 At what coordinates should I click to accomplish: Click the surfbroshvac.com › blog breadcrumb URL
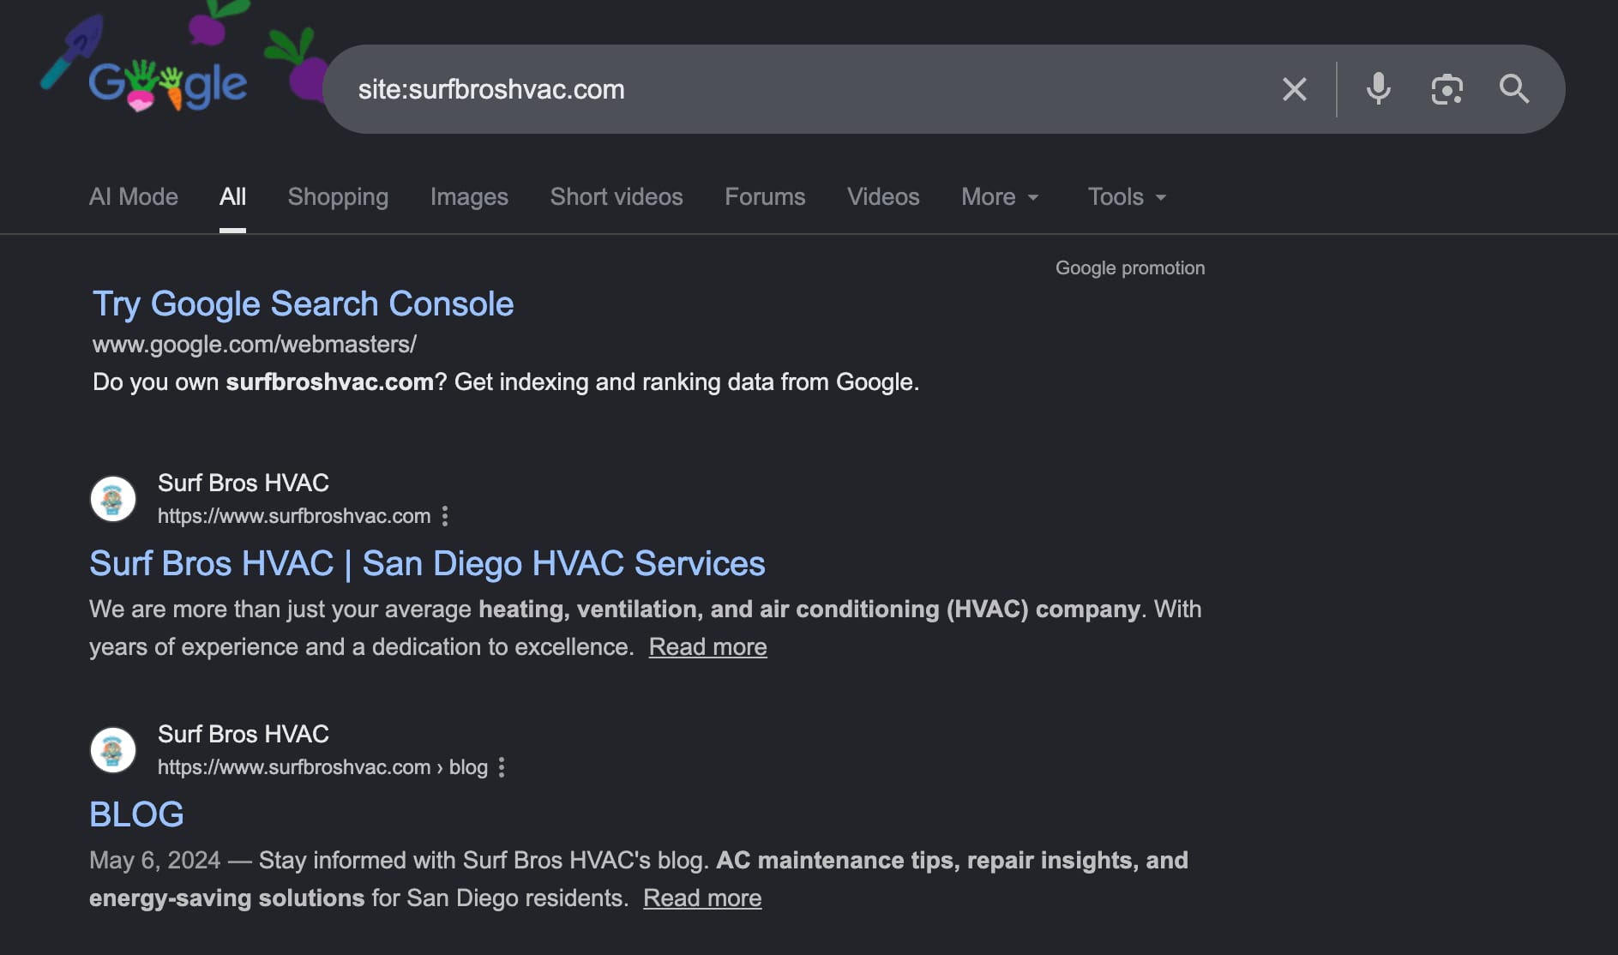coord(322,767)
